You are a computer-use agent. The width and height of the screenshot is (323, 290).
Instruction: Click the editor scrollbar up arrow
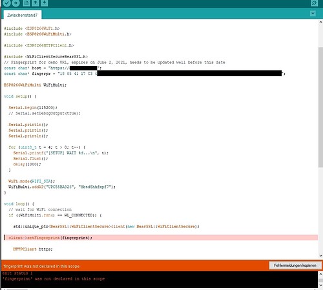tap(320, 22)
